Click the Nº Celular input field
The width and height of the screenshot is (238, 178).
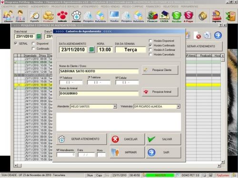(127, 83)
